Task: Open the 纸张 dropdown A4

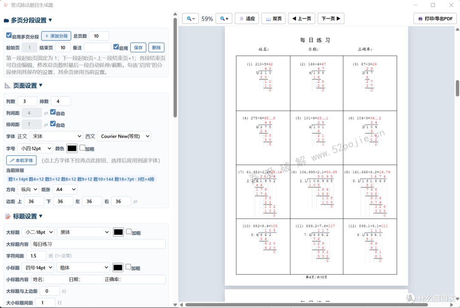Action: (x=65, y=189)
